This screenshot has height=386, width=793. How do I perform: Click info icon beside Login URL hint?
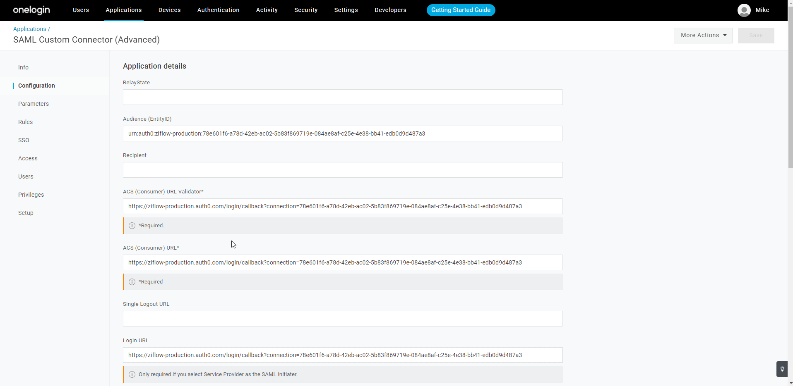(x=132, y=374)
